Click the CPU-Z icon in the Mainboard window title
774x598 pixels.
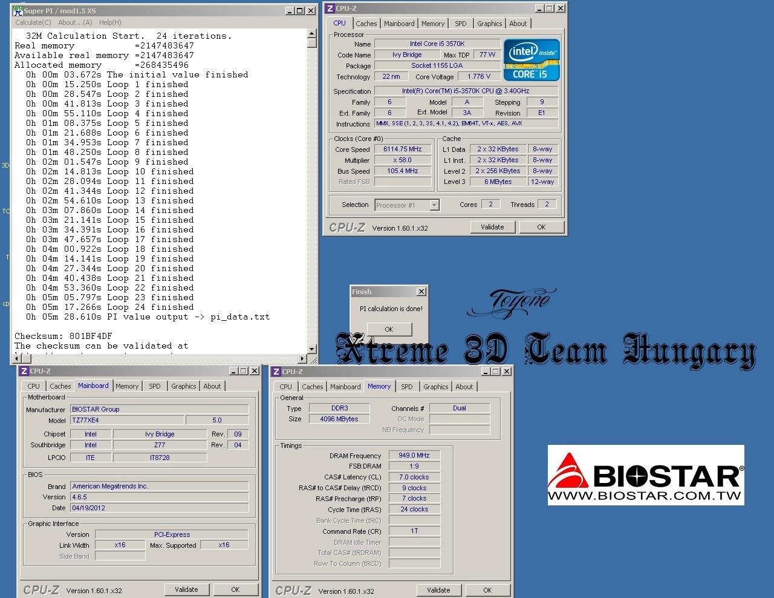24,371
